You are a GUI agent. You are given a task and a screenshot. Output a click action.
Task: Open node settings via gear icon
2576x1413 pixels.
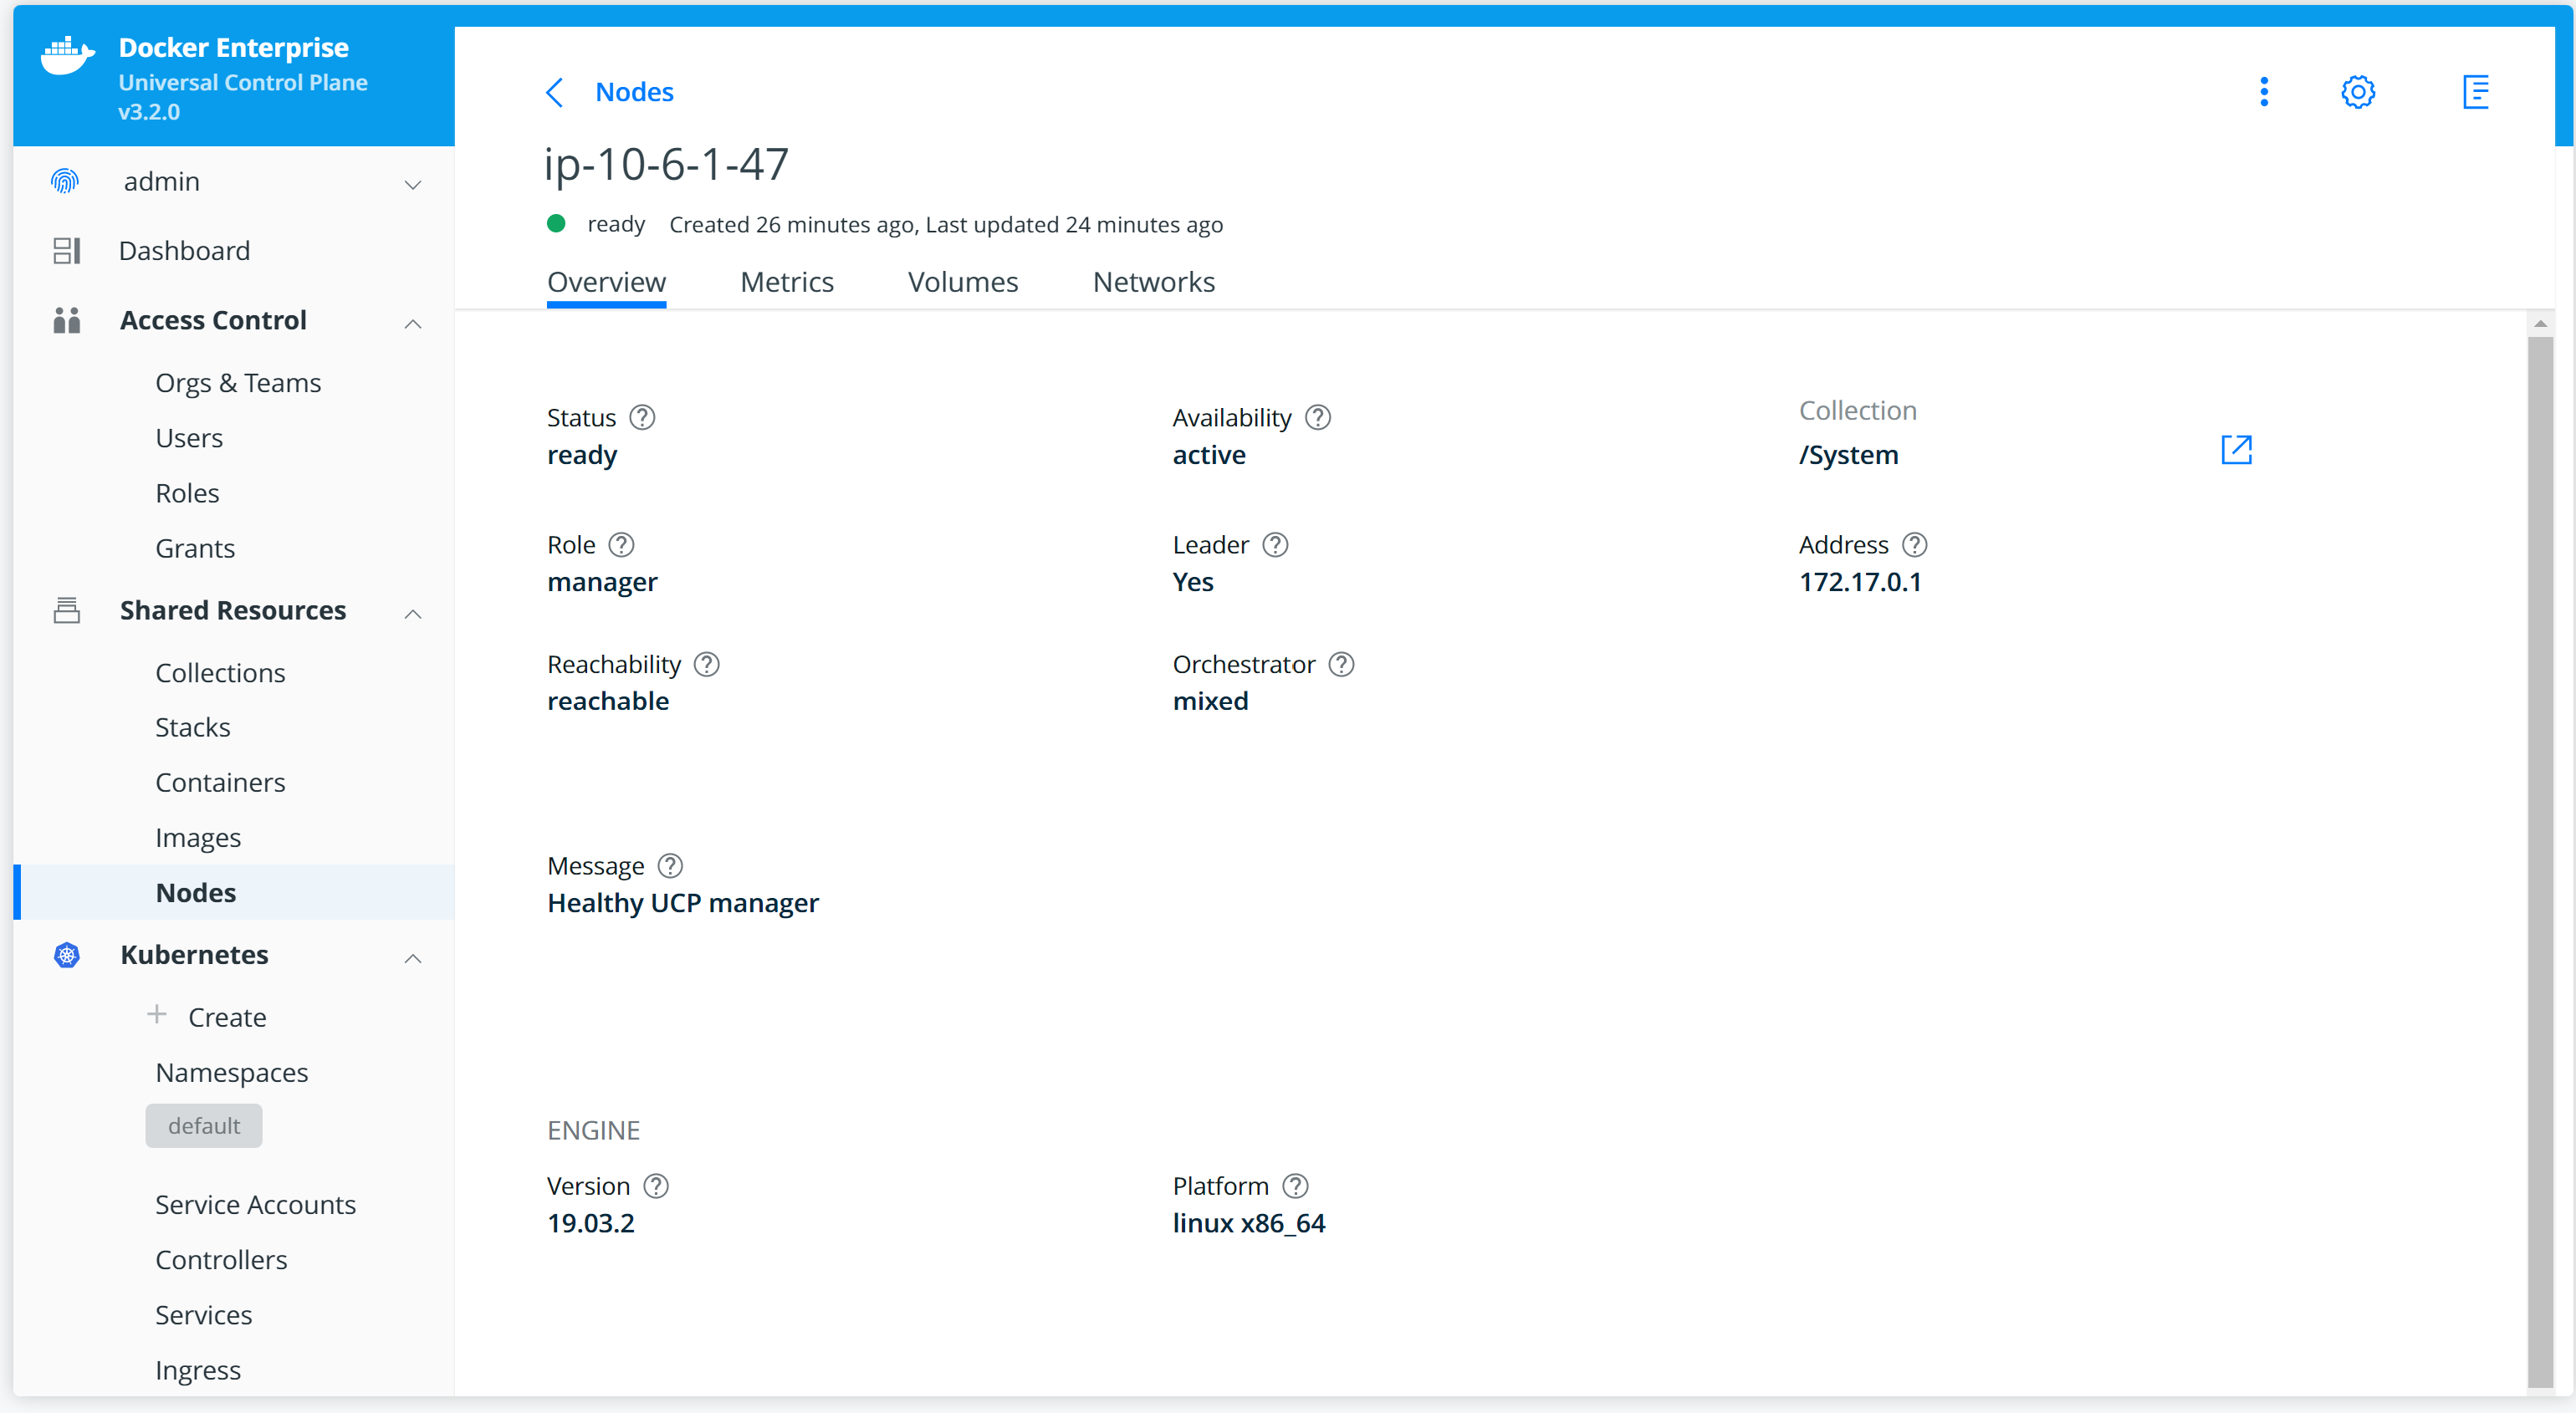pyautogui.click(x=2357, y=92)
